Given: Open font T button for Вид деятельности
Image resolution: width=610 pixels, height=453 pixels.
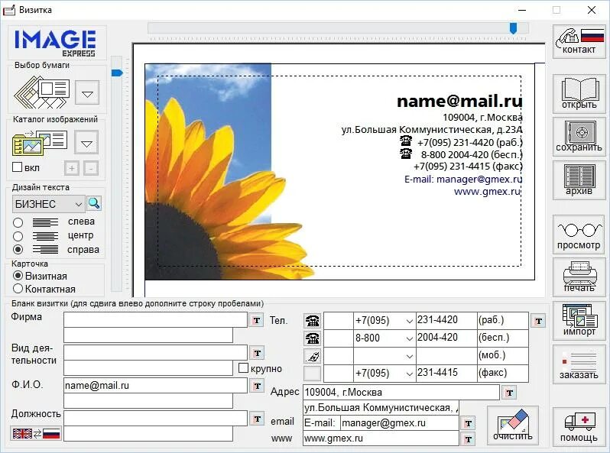Looking at the screenshot, I should (x=257, y=353).
